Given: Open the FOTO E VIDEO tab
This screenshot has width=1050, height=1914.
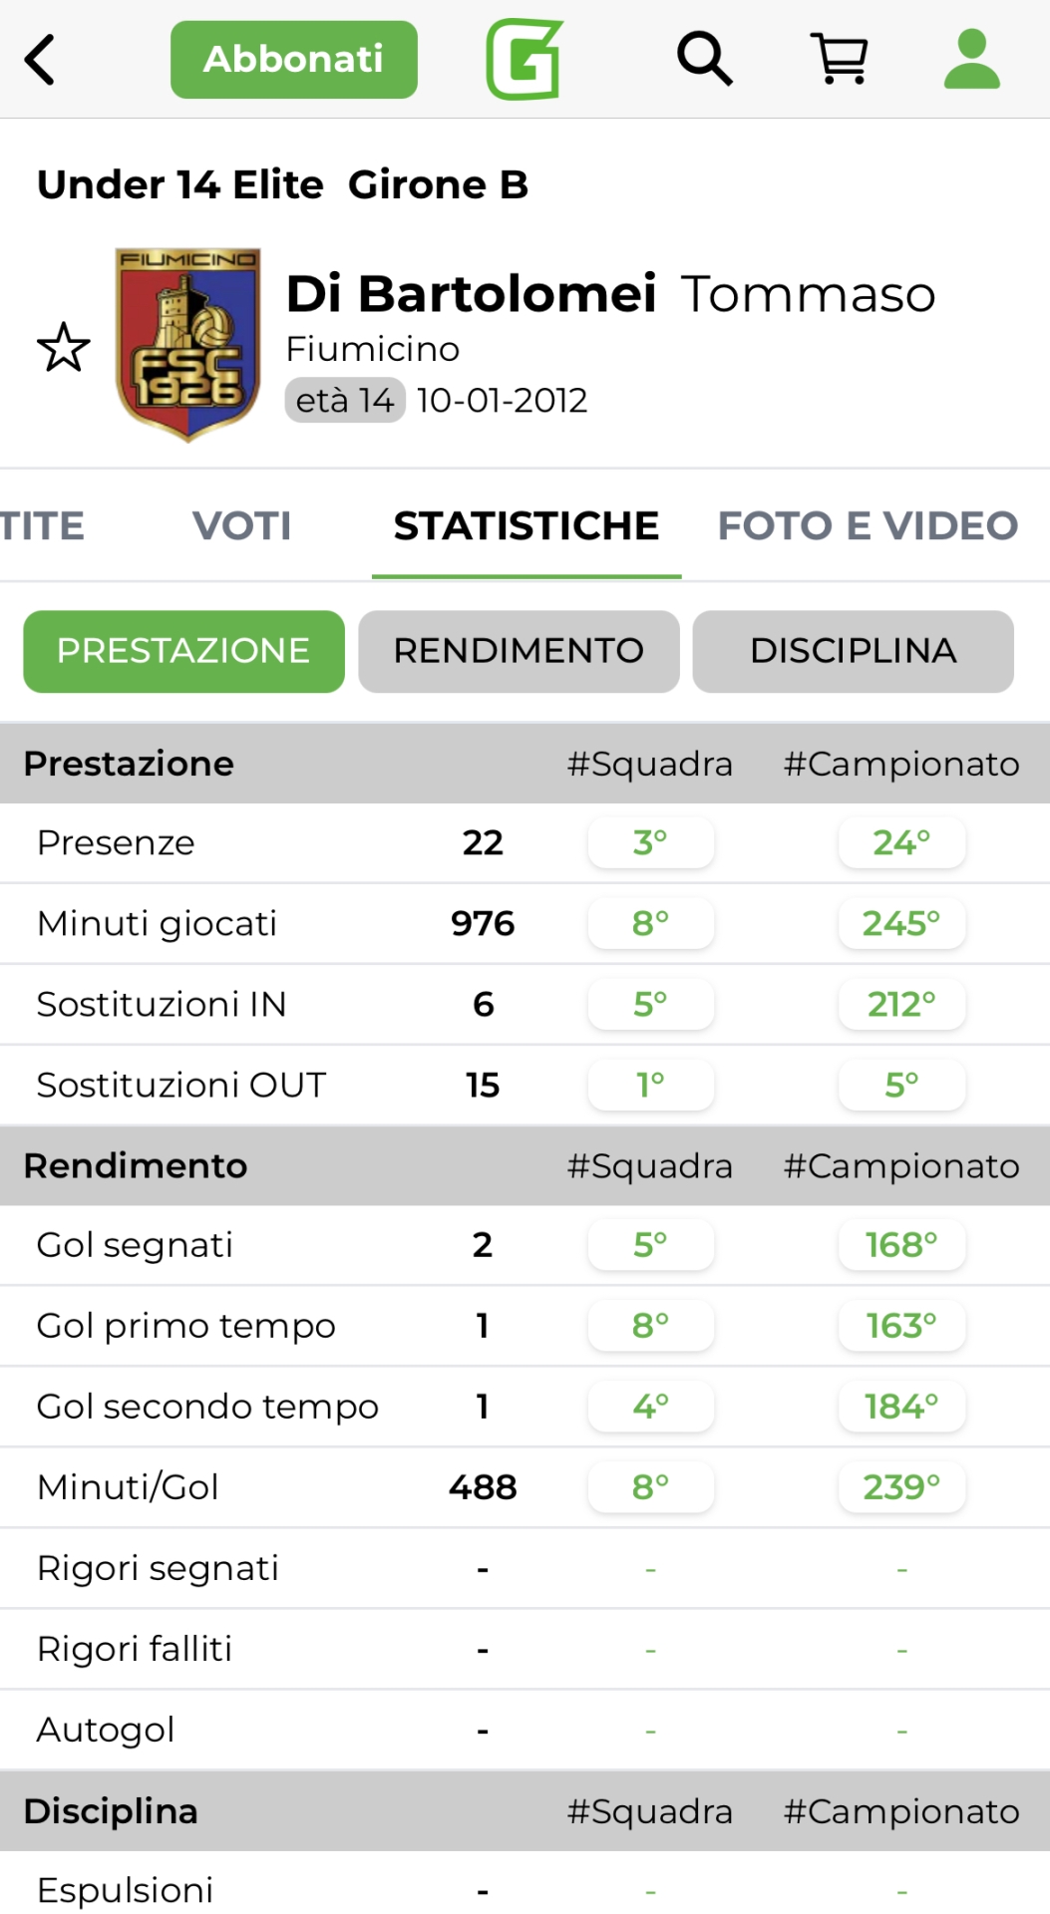Looking at the screenshot, I should tap(868, 525).
